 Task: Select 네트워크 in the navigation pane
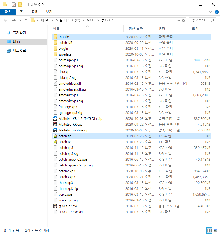pyautogui.click(x=19, y=51)
